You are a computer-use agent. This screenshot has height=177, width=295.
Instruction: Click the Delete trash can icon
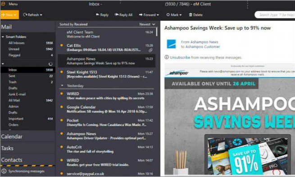pyautogui.click(x=191, y=15)
